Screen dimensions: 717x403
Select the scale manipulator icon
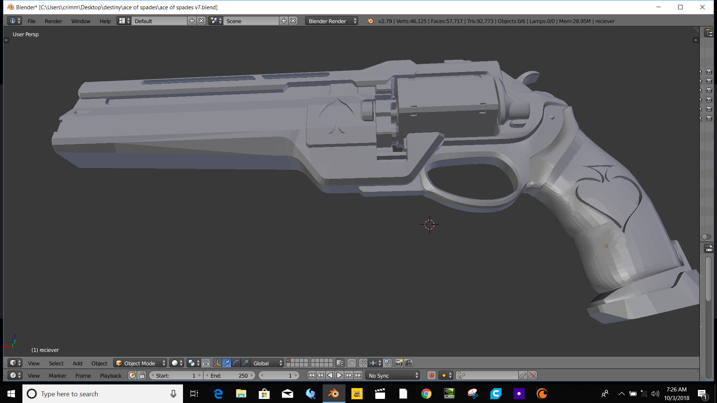(x=245, y=363)
